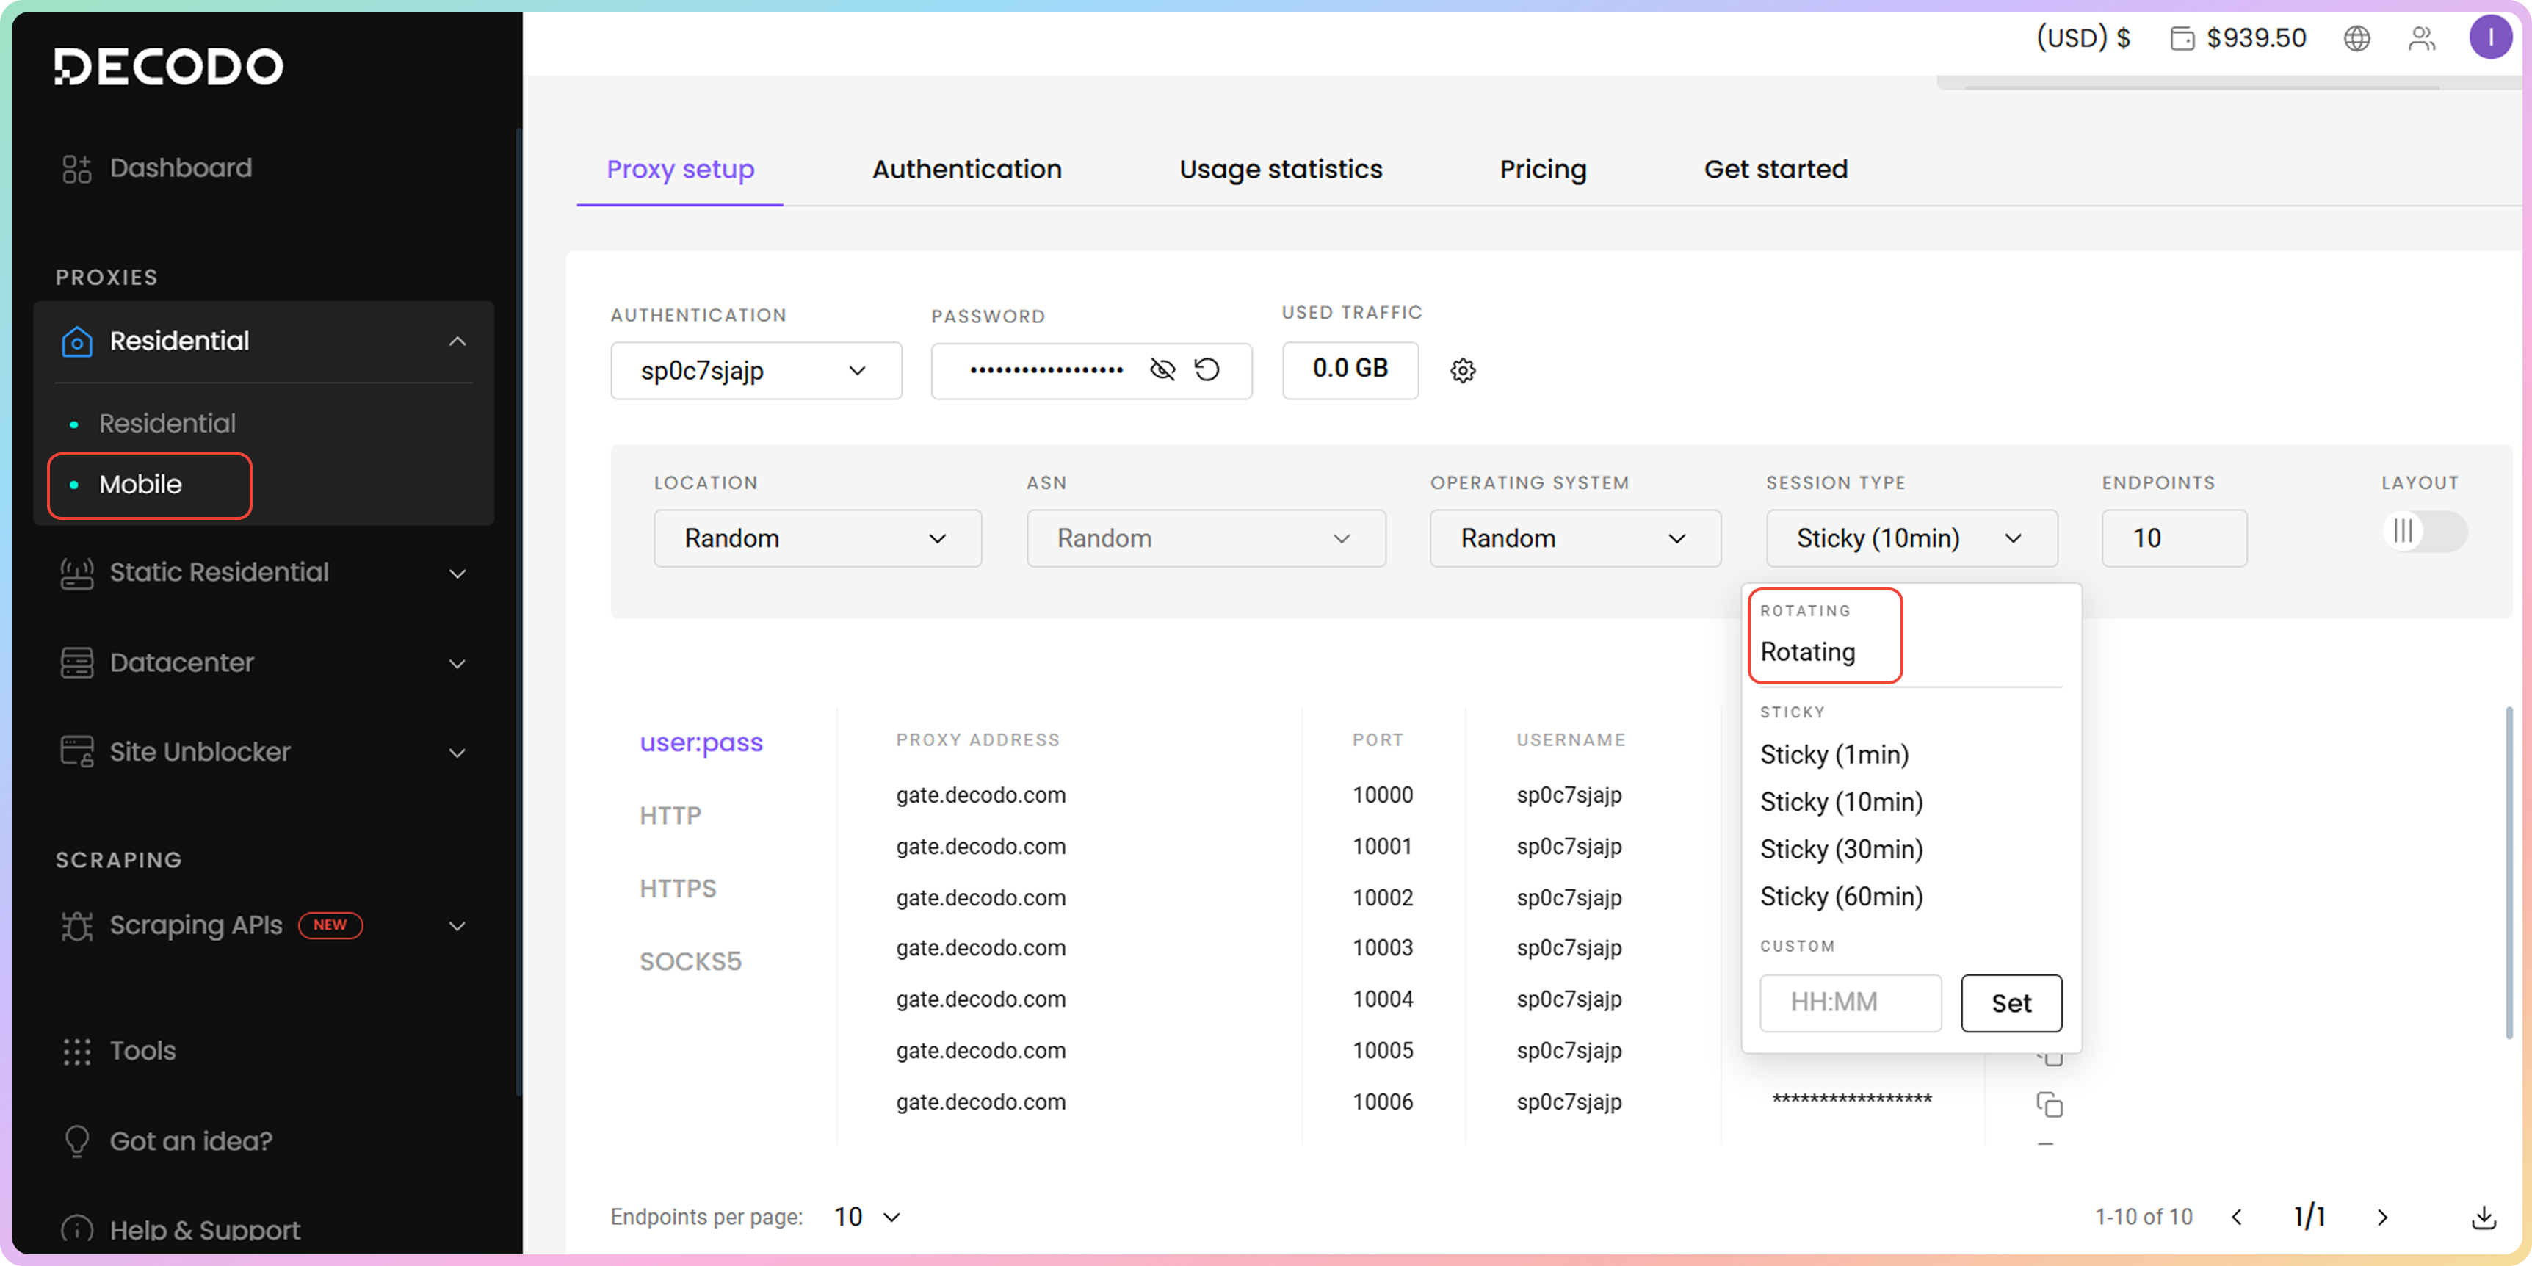Click the wallet balance $939.50 icon
This screenshot has height=1266, width=2532.
coord(2182,38)
